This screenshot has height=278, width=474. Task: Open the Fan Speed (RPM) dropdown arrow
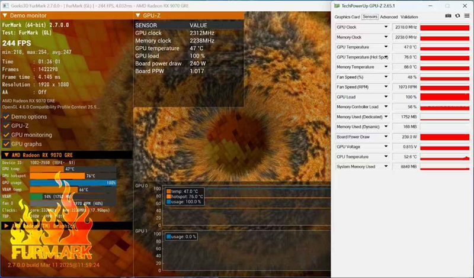click(x=386, y=87)
